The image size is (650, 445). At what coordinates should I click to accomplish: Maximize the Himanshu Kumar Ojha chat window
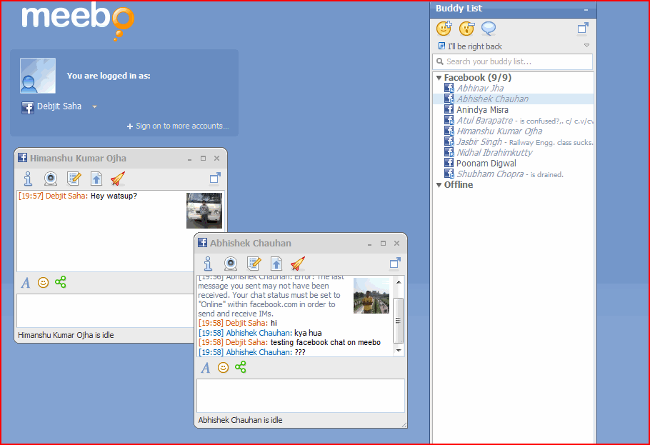pos(203,159)
